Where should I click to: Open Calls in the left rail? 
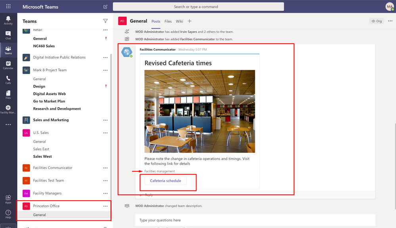pos(8,80)
